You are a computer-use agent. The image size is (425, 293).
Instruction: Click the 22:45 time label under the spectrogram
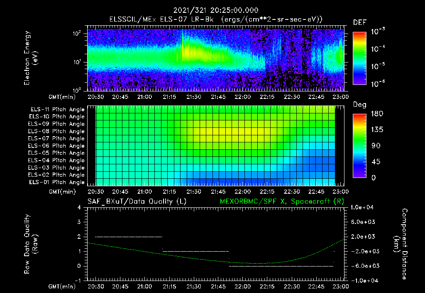click(316, 97)
